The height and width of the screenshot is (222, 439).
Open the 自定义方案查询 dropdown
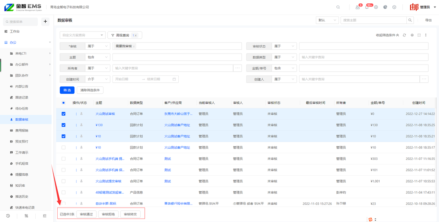[x=82, y=35]
